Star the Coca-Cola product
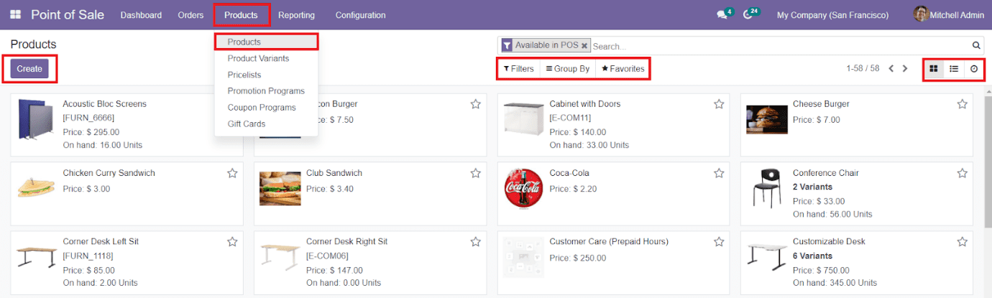 tap(719, 173)
